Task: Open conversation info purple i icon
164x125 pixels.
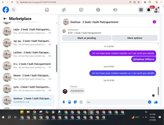Action: click(154, 22)
